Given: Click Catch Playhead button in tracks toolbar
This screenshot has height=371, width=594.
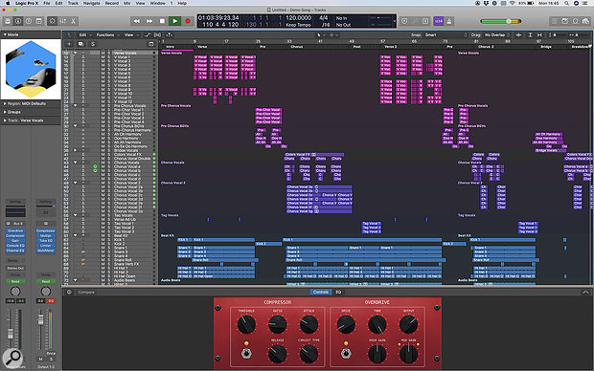Looking at the screenshot, I should pos(169,34).
